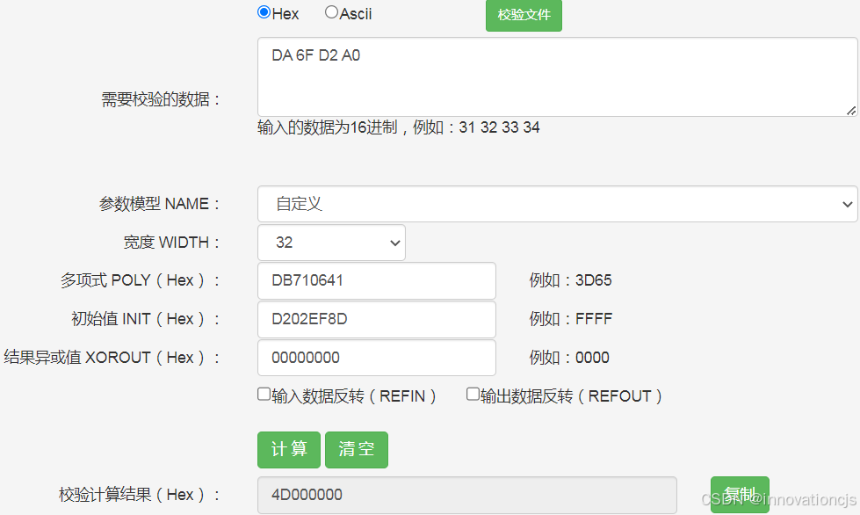Click the label 多项式 POLY（Hex）
Image resolution: width=860 pixels, height=515 pixels.
141,280
